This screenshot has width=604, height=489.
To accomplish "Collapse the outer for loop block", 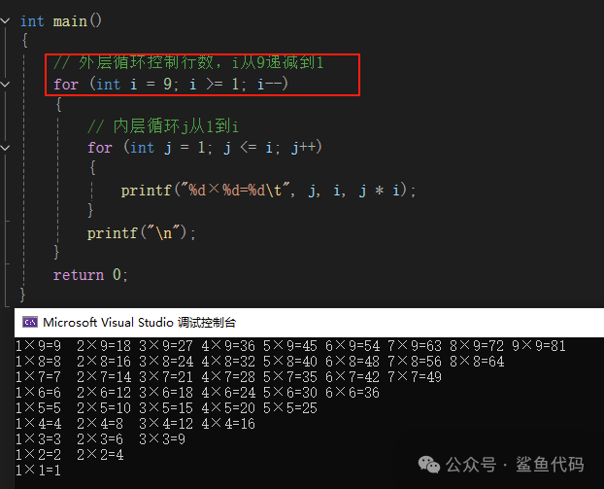I will tap(5, 84).
